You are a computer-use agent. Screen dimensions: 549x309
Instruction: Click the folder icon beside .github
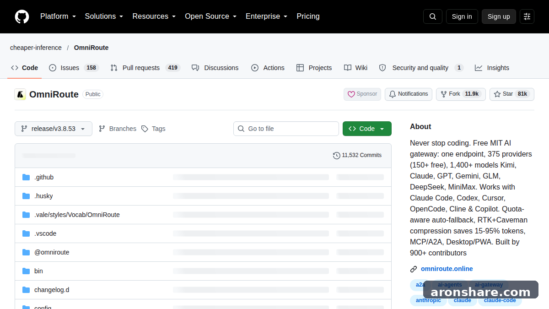coord(26,177)
